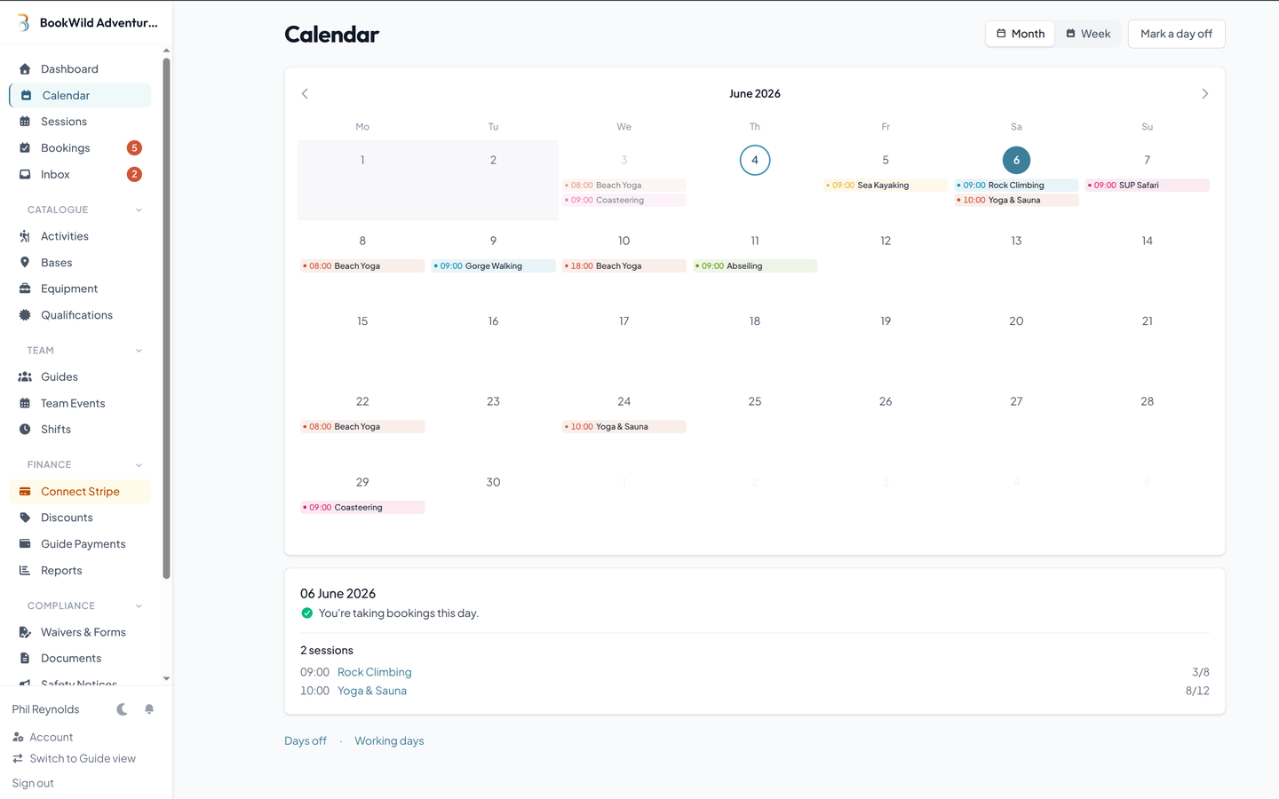
Task: Click sidebar scroll down arrow
Action: tap(166, 678)
